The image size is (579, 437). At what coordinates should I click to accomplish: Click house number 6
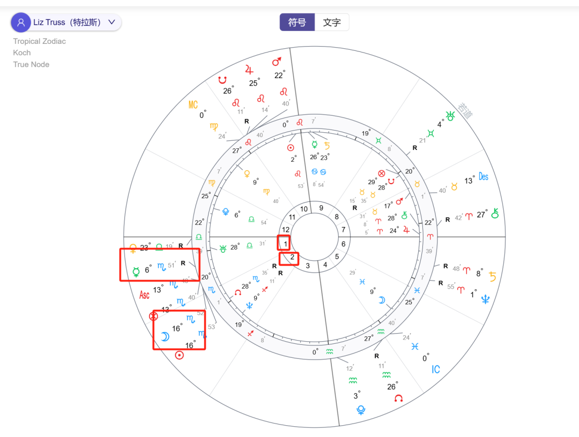(x=344, y=244)
